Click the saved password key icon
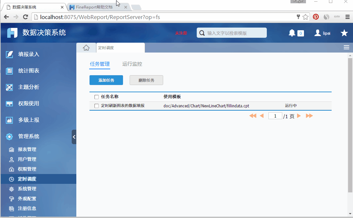Viewport: 353px width, 218px height. (x=298, y=17)
